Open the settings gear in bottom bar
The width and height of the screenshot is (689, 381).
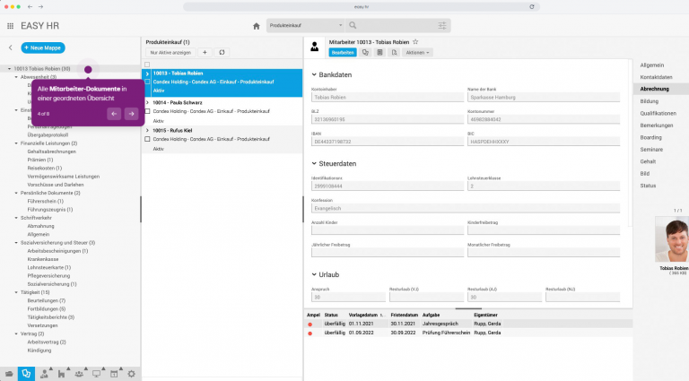[132, 373]
